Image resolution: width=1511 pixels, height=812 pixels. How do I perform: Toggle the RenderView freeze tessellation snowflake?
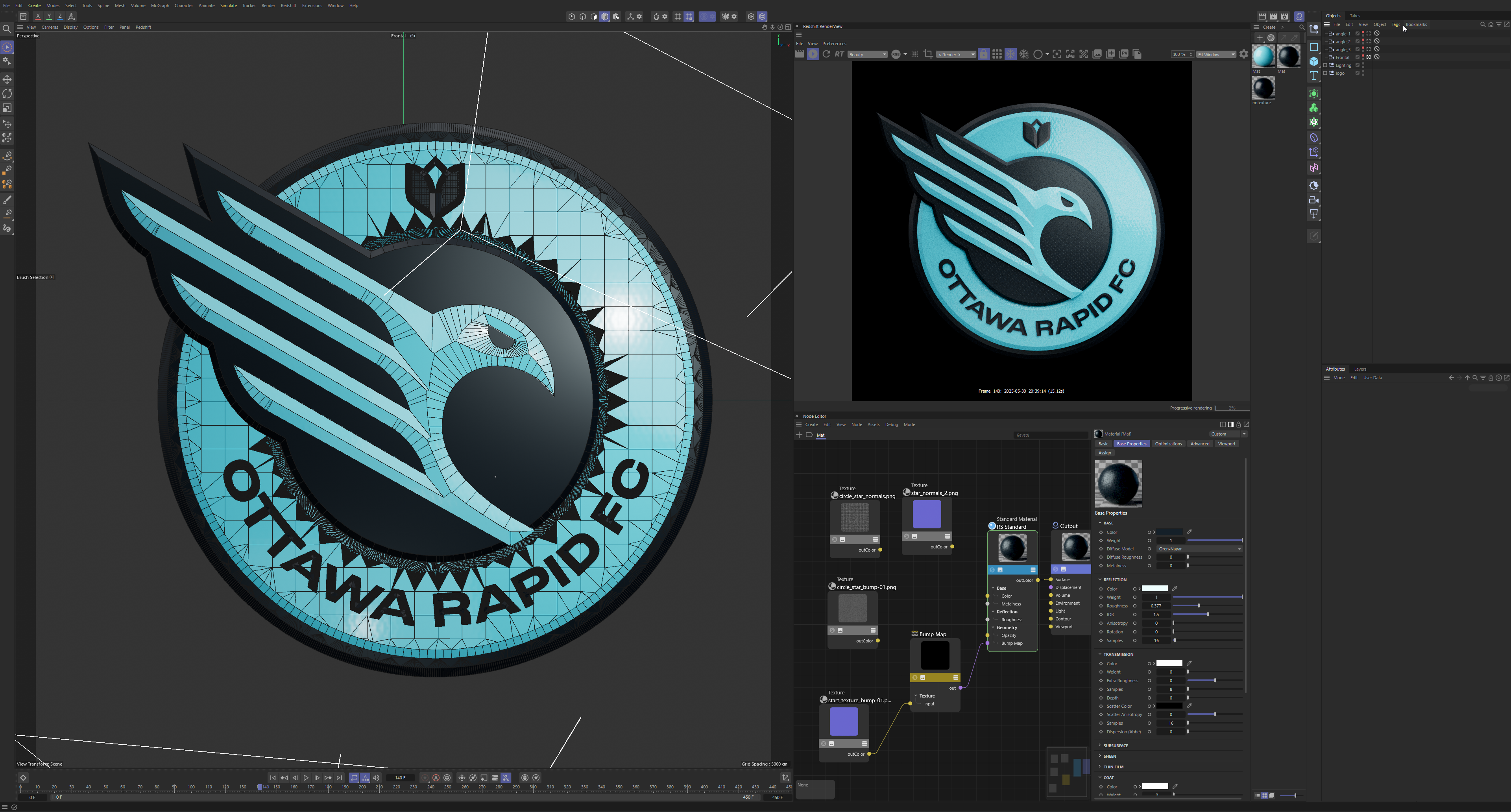click(1010, 55)
